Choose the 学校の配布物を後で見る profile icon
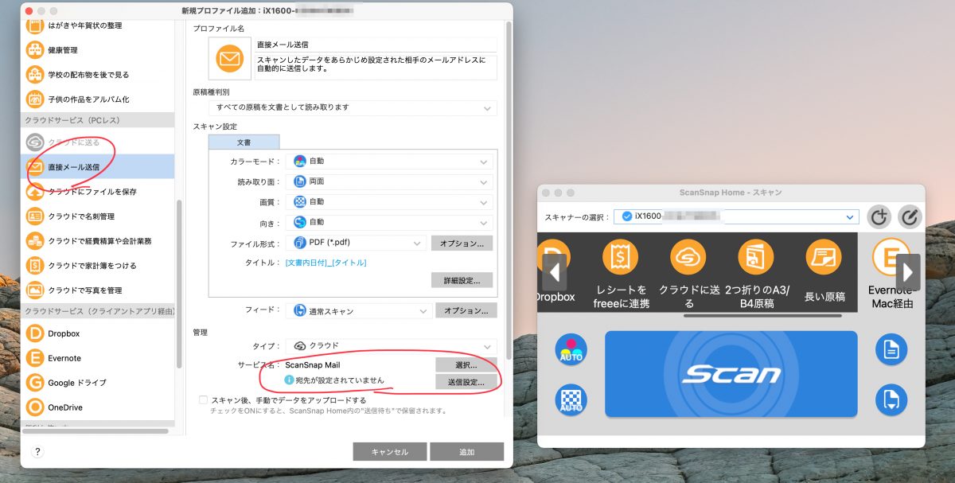Screen dimensions: 955x483 pyautogui.click(x=35, y=75)
